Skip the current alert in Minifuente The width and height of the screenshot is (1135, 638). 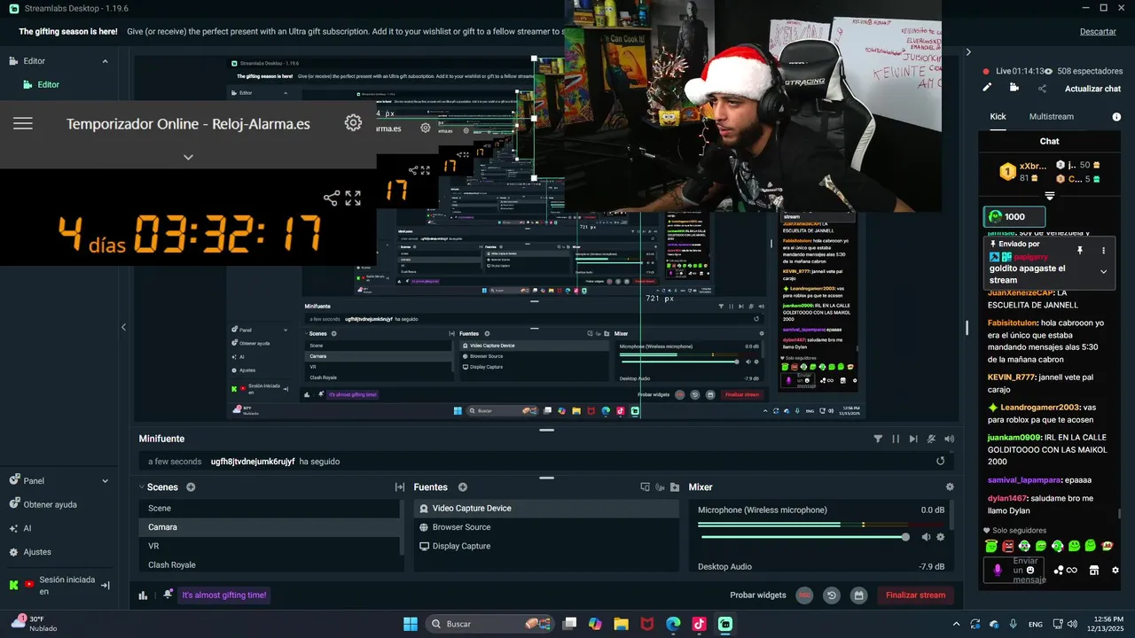tap(913, 439)
